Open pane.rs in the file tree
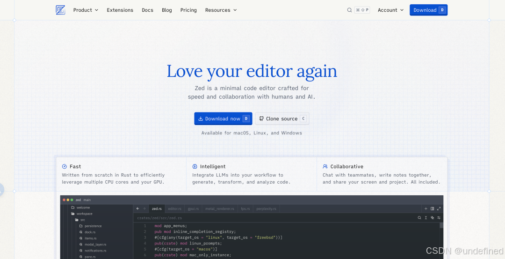Image resolution: width=505 pixels, height=259 pixels. click(x=90, y=257)
